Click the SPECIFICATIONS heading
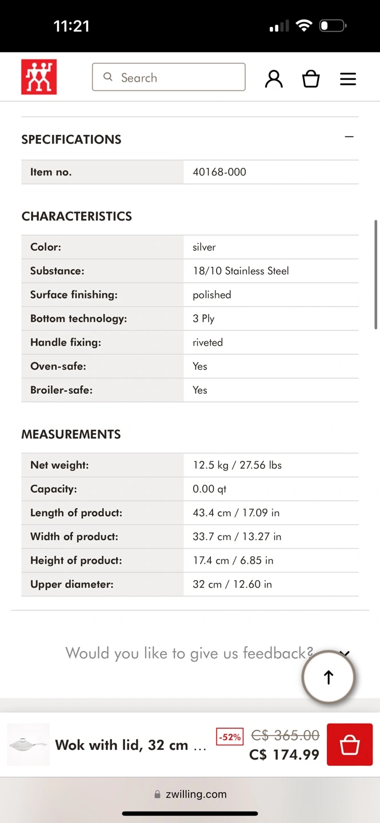The image size is (380, 823). [x=71, y=139]
